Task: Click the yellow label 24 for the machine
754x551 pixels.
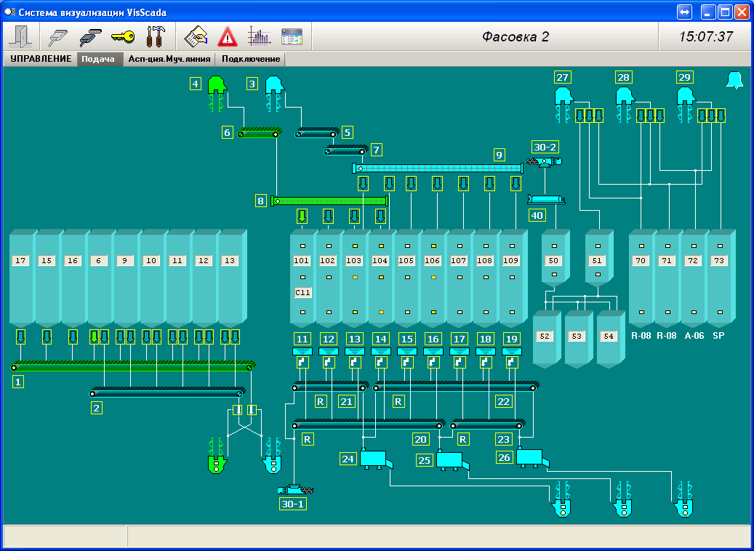Action: click(x=349, y=458)
